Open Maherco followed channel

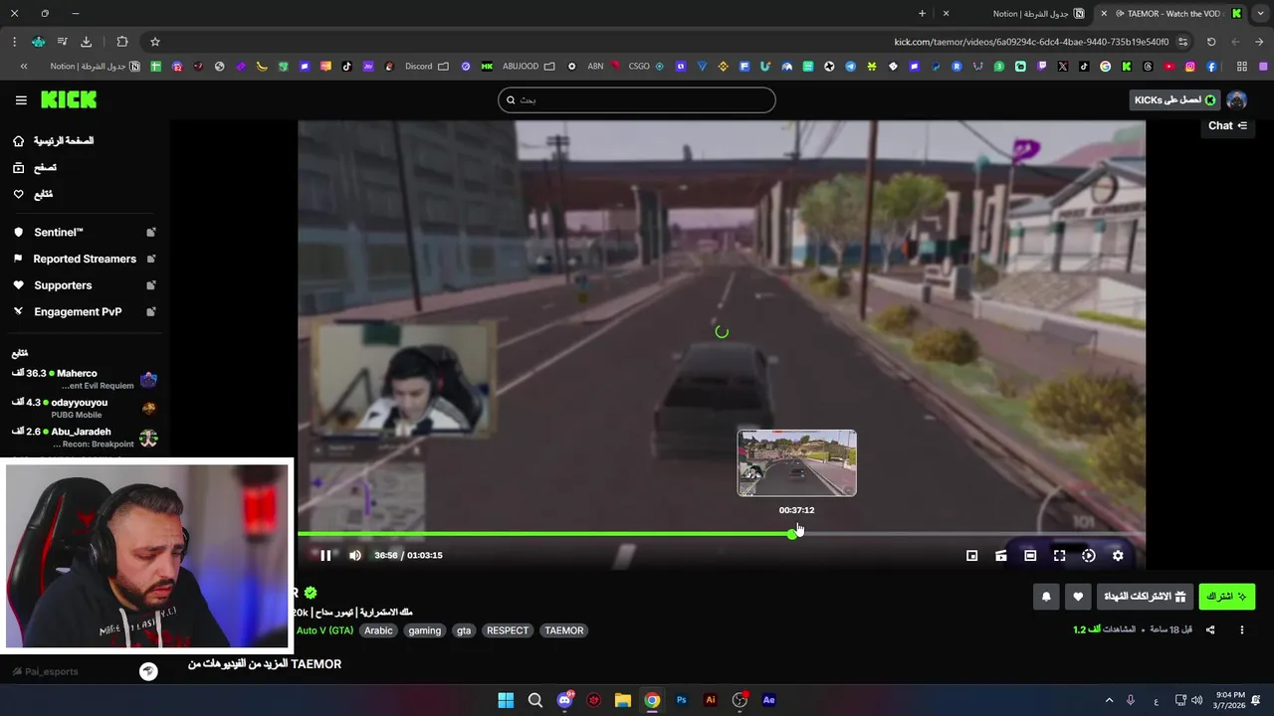(85, 379)
